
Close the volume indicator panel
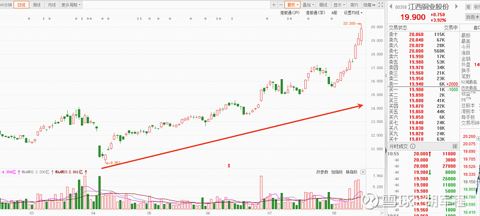click(x=363, y=172)
